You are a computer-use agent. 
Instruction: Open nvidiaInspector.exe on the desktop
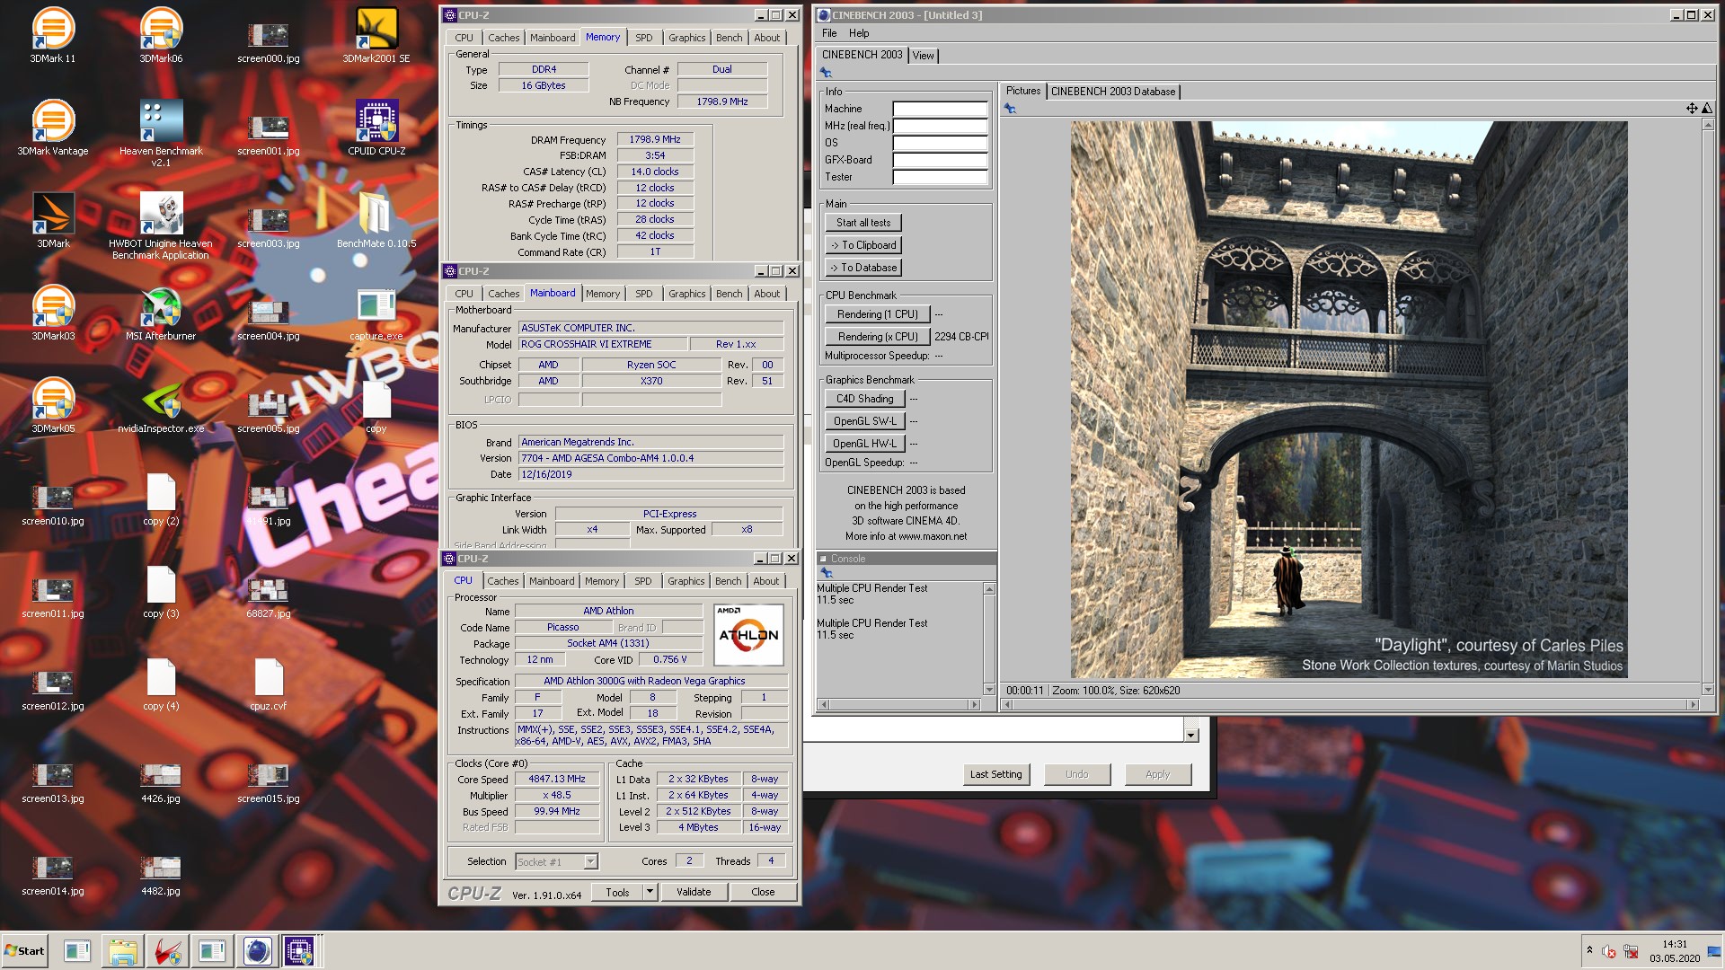tap(161, 405)
